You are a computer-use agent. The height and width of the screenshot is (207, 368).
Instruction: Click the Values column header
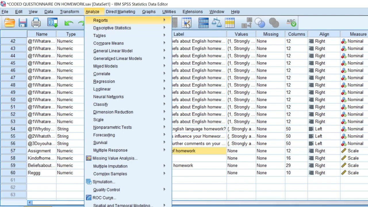241,34
